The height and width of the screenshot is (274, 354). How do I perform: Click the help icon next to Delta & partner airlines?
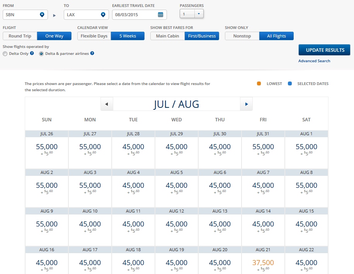(92, 53)
